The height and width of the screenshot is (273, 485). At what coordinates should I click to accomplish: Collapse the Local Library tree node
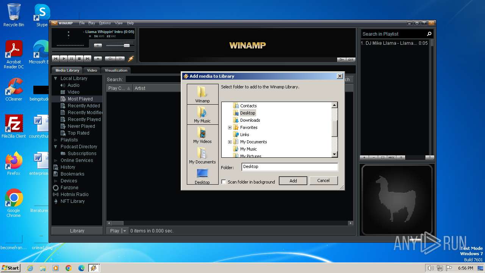(56, 78)
